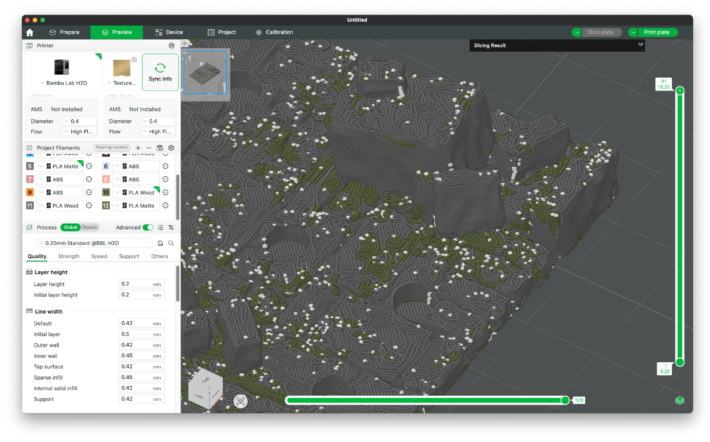Toggle the Advanced settings switch
710x442 pixels.
[148, 228]
